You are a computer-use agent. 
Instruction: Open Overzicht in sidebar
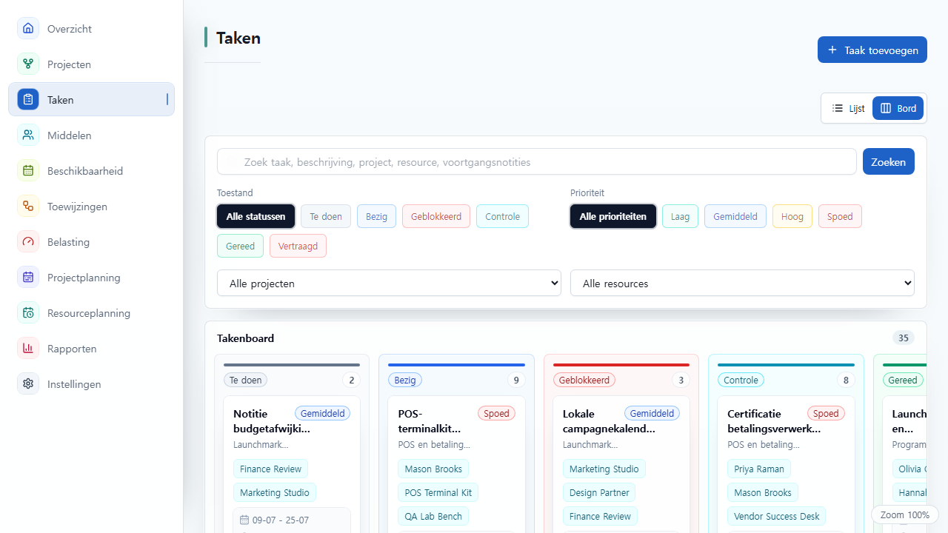click(x=91, y=29)
